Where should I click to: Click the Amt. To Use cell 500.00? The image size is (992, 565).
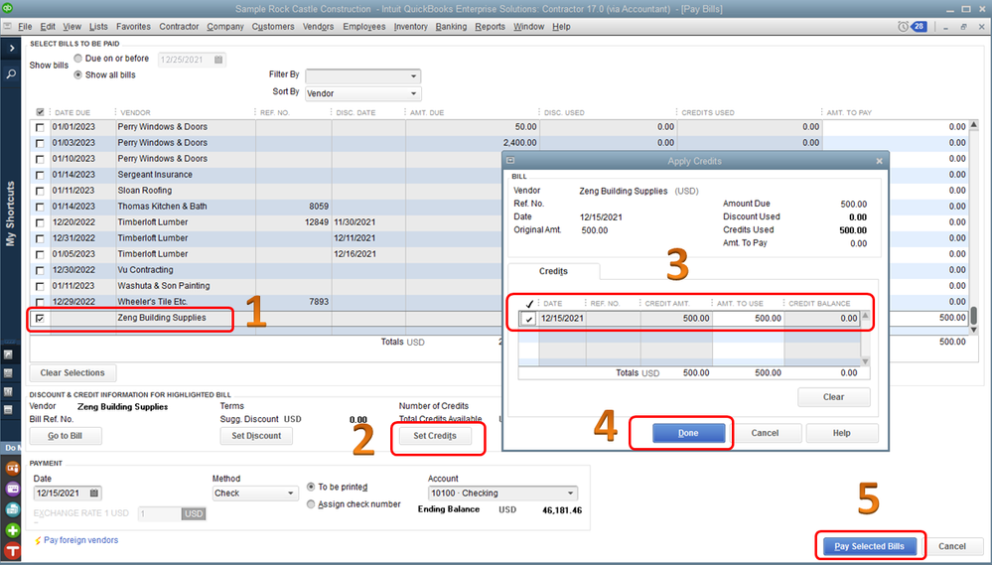click(749, 319)
